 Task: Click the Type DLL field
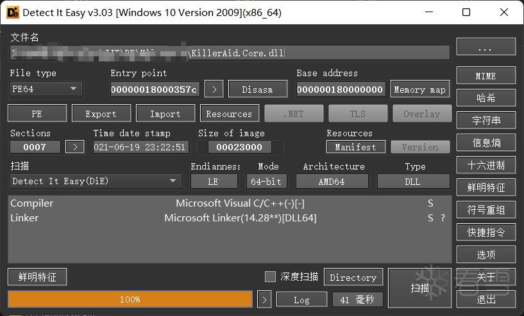[x=414, y=181]
